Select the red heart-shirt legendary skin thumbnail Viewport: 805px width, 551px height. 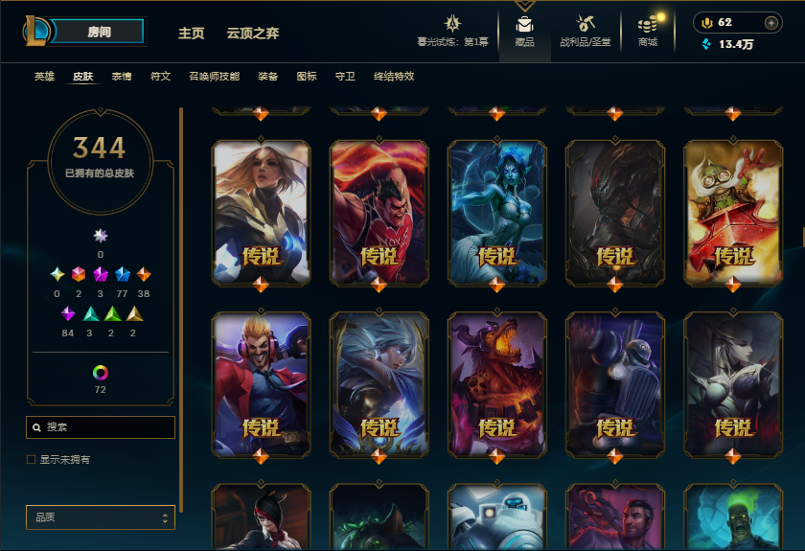tap(379, 212)
